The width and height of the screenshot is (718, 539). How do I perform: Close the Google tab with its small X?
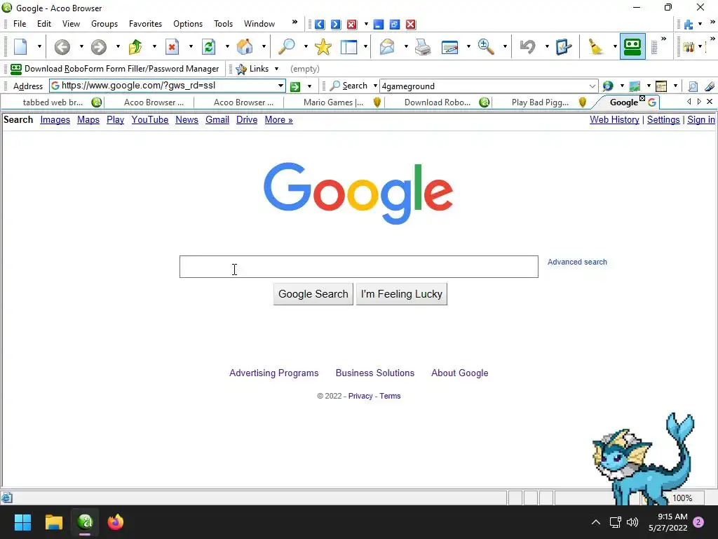[x=642, y=98]
